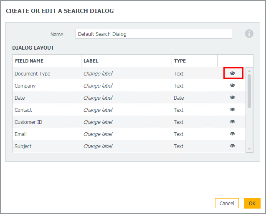The height and width of the screenshot is (214, 266).
Task: Cancel the search dialog
Action: [x=227, y=203]
